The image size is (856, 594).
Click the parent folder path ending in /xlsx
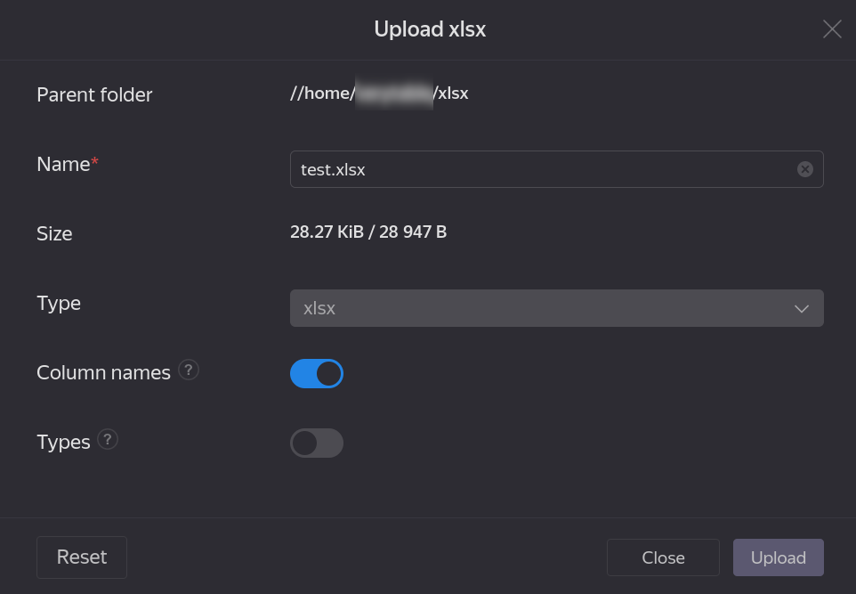pyautogui.click(x=379, y=93)
